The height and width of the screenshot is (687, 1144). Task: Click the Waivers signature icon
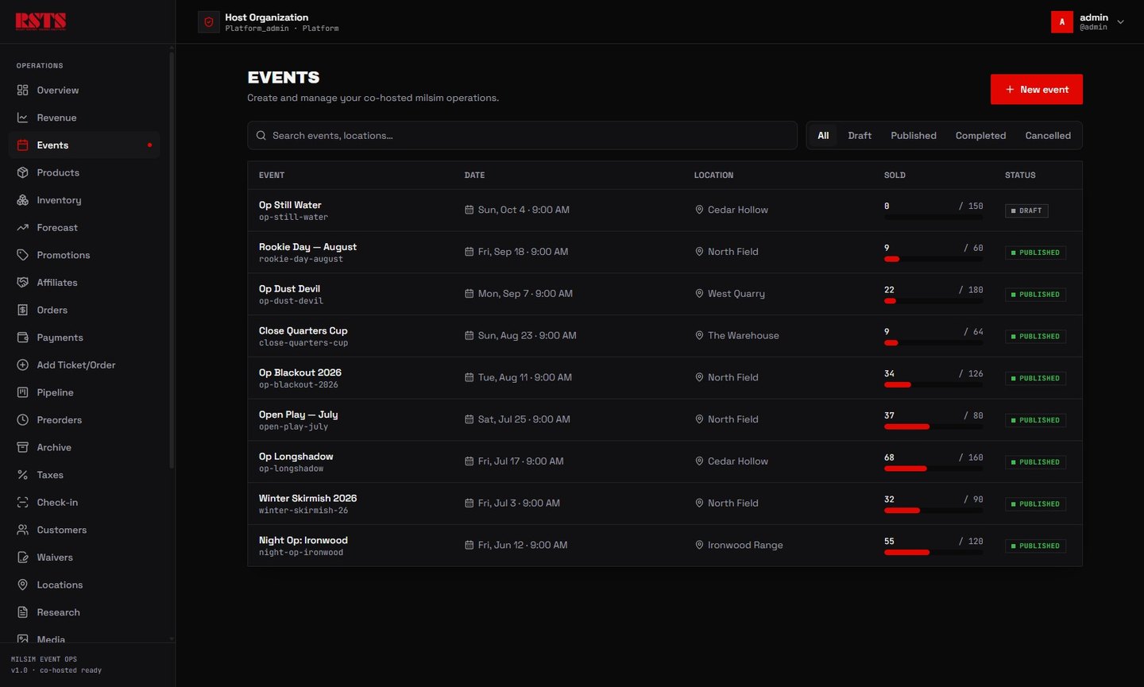coord(22,558)
